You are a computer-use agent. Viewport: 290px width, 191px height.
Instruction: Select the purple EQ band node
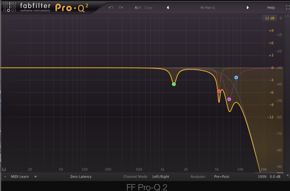click(229, 99)
